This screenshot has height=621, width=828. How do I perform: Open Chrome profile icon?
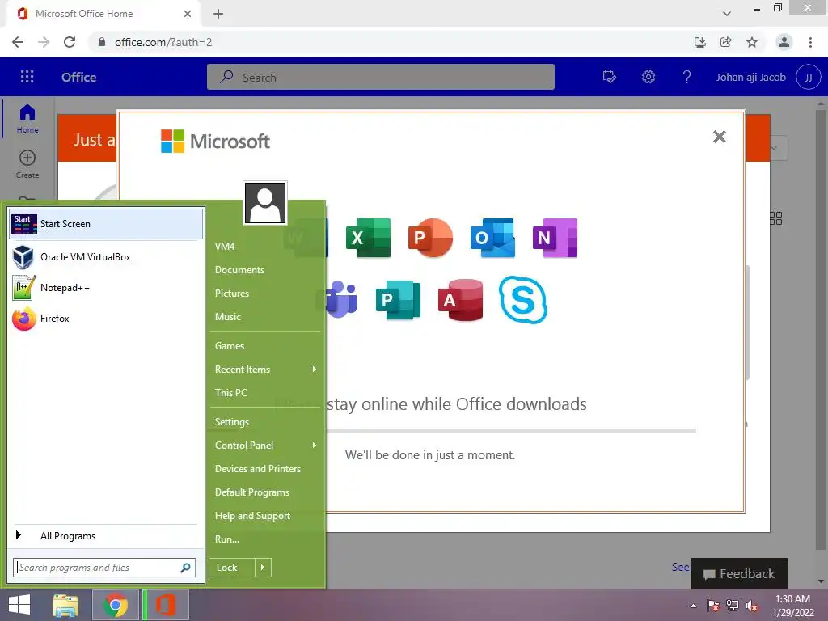point(784,42)
